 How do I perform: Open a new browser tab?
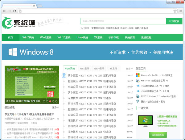coord(40,6)
